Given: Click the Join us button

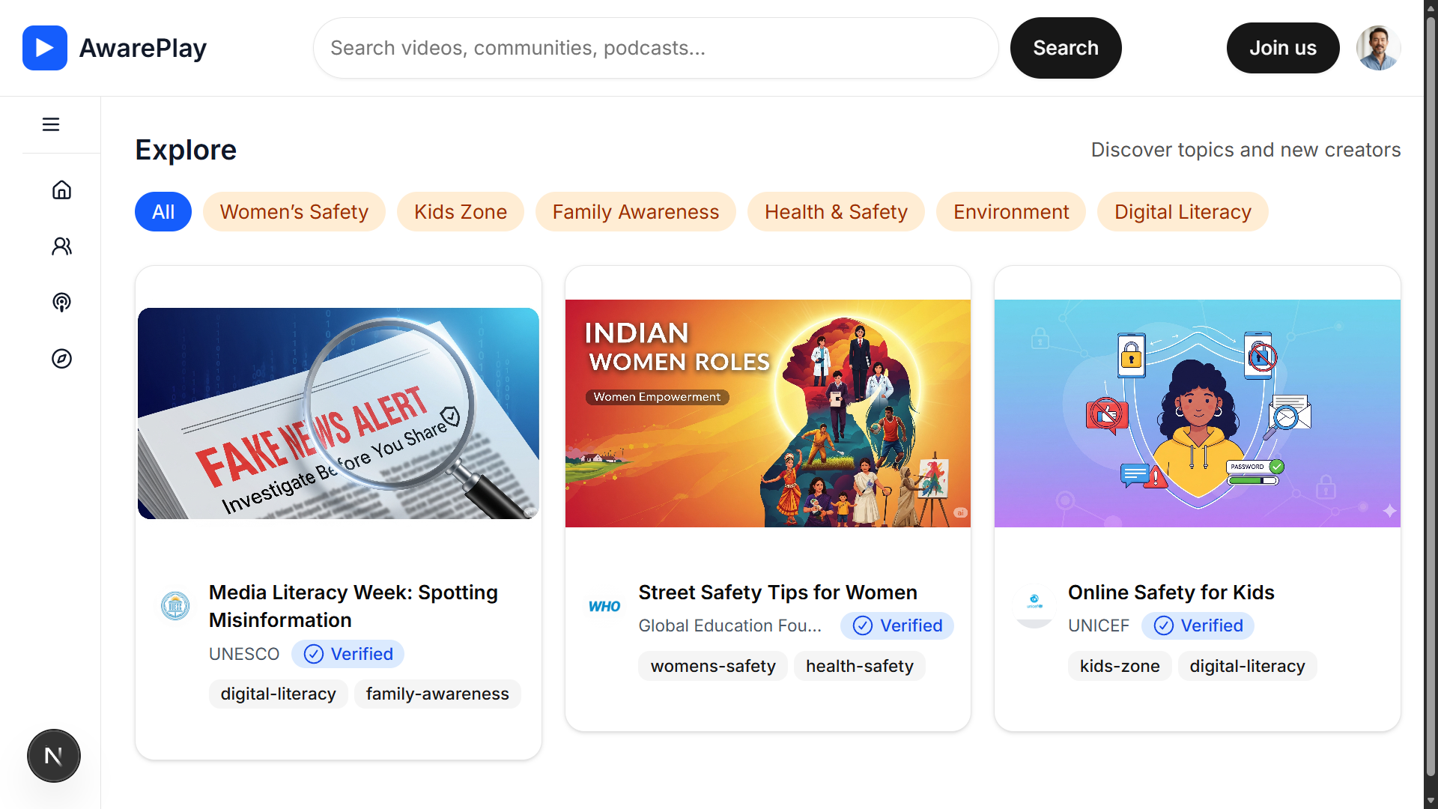Looking at the screenshot, I should [1283, 48].
